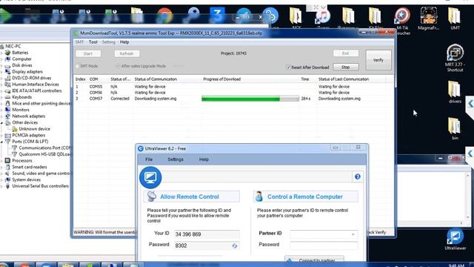474x267 pixels.
Task: Select Display adapters in Device Manager
Action: point(27,72)
